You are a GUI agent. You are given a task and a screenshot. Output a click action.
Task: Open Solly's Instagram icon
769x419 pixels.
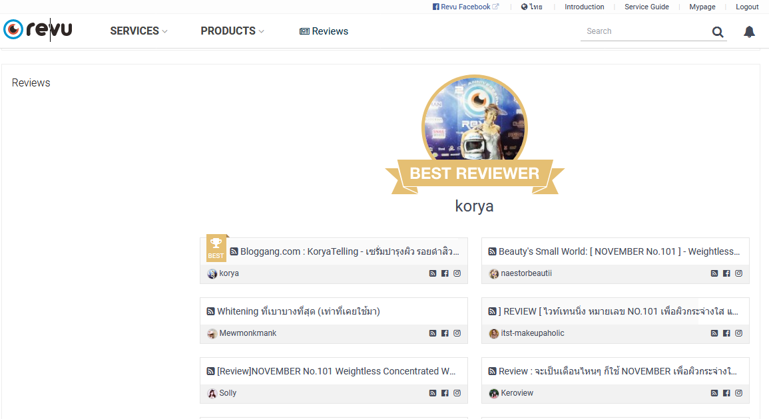click(x=457, y=393)
